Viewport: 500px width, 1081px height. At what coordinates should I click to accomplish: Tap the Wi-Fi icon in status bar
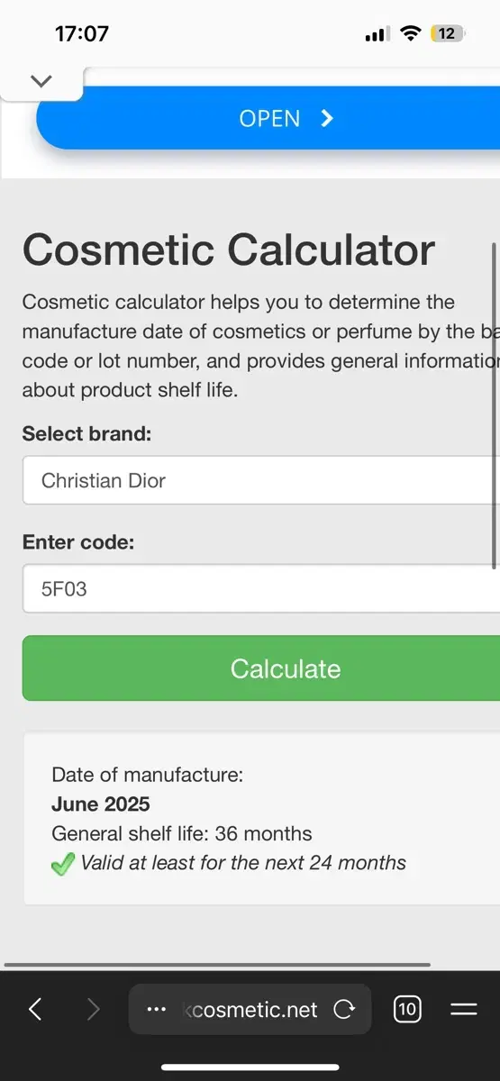pyautogui.click(x=412, y=34)
